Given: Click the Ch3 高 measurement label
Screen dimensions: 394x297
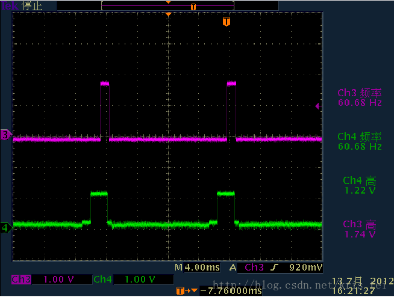Looking at the screenshot, I should 360,224.
